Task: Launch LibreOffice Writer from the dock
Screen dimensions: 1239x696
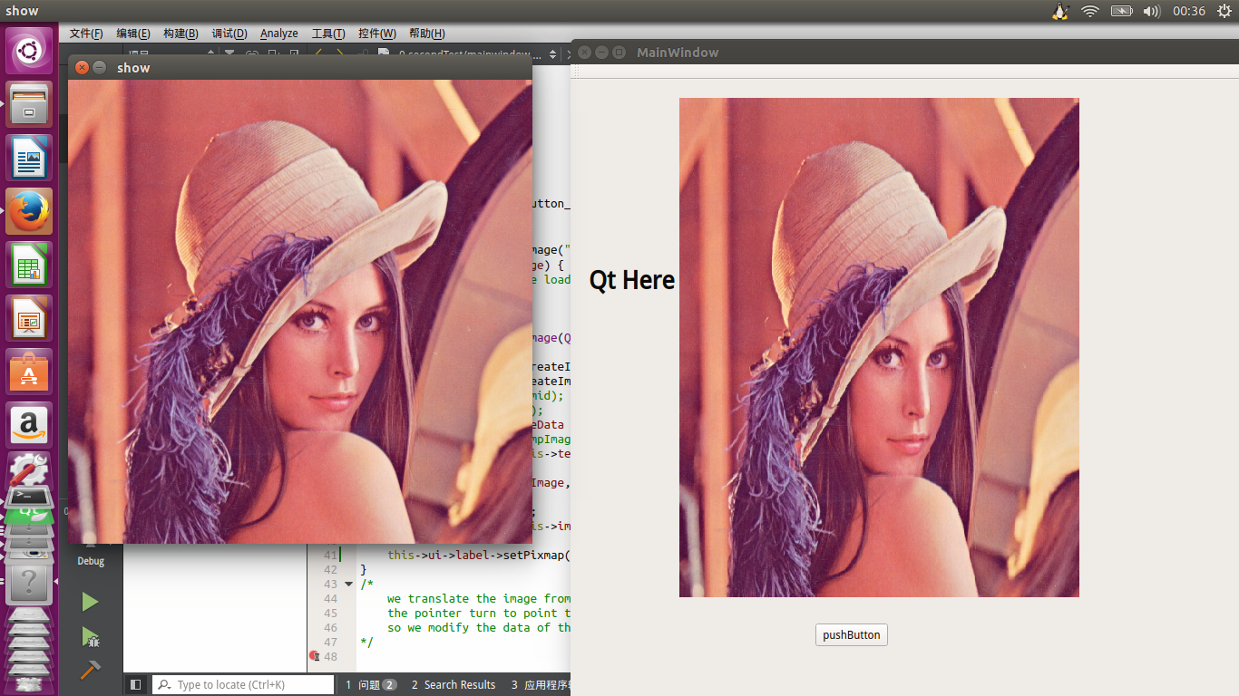Action: click(x=29, y=158)
